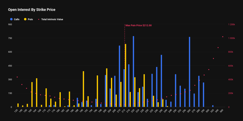The width and height of the screenshot is (243, 121).
Task: Click the yellow puts bar at strike 190
Action: coord(83,89)
